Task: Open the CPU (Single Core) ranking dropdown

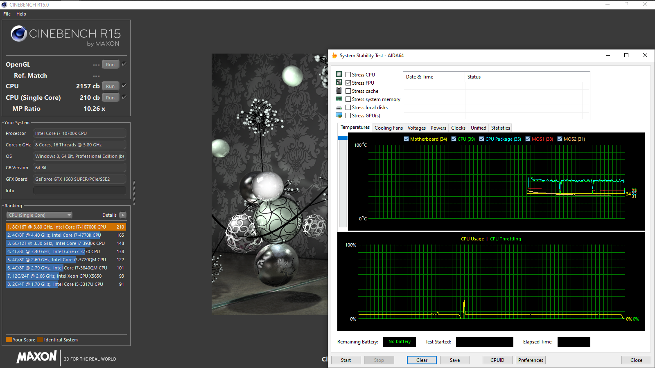Action: click(x=39, y=215)
